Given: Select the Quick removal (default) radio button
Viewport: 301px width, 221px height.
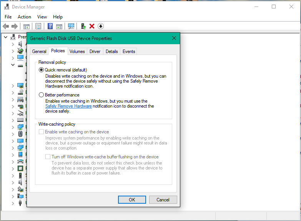Looking at the screenshot, I should pyautogui.click(x=41, y=70).
